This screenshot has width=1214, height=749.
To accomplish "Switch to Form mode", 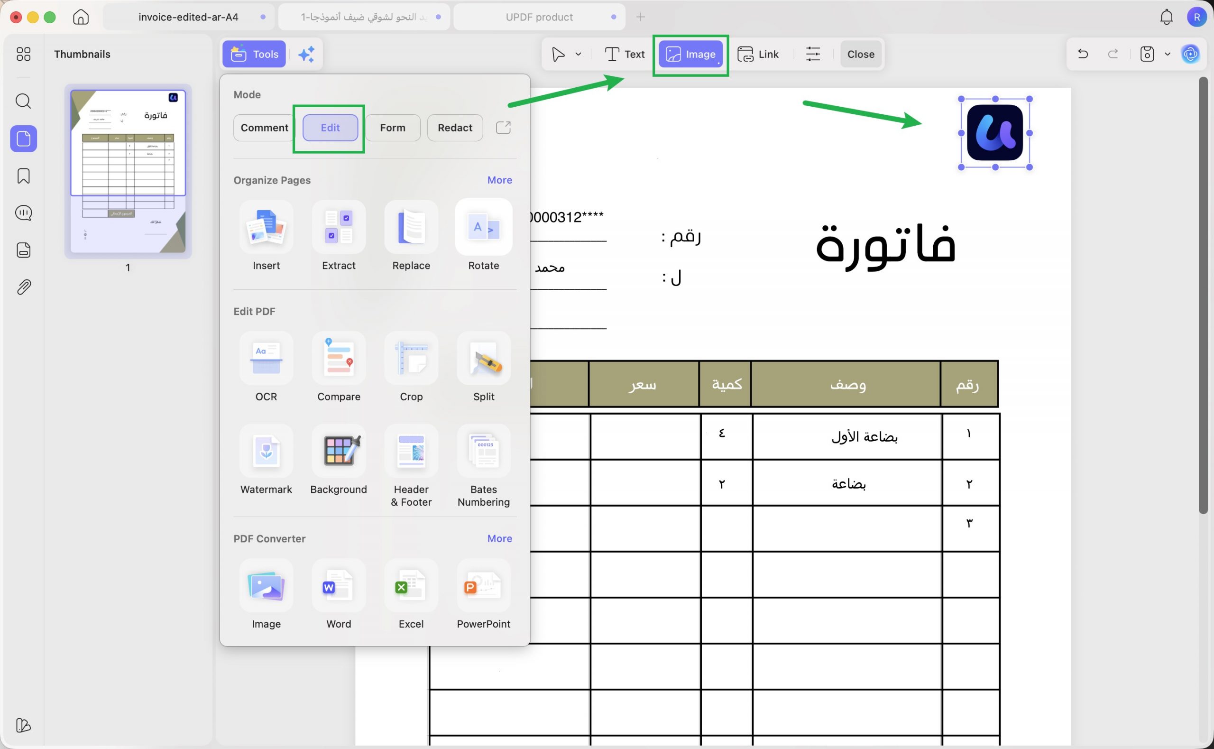I will (x=393, y=128).
